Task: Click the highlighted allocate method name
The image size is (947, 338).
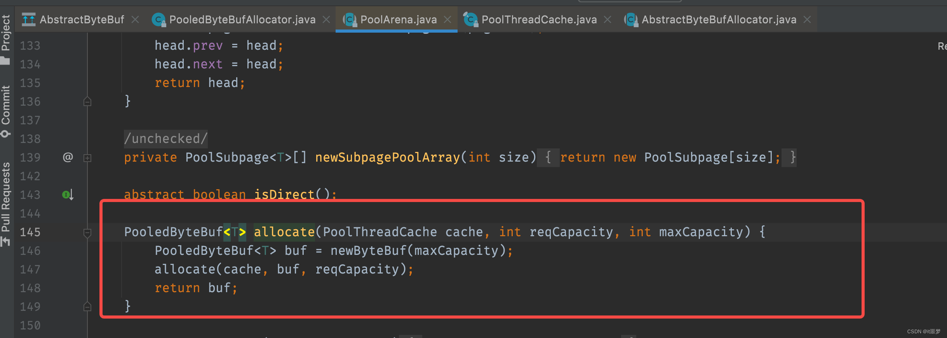Action: click(284, 232)
